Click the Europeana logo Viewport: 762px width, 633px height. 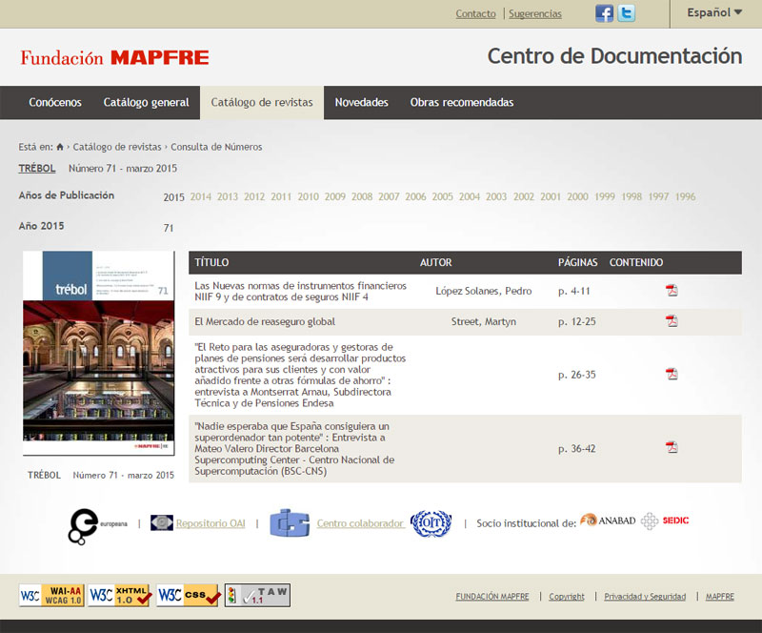pos(97,526)
